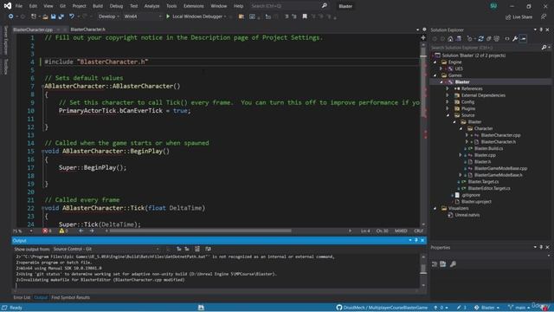554x312 pixels.
Task: Click Solution Explorer preview selected items icon
Action: (x=523, y=38)
